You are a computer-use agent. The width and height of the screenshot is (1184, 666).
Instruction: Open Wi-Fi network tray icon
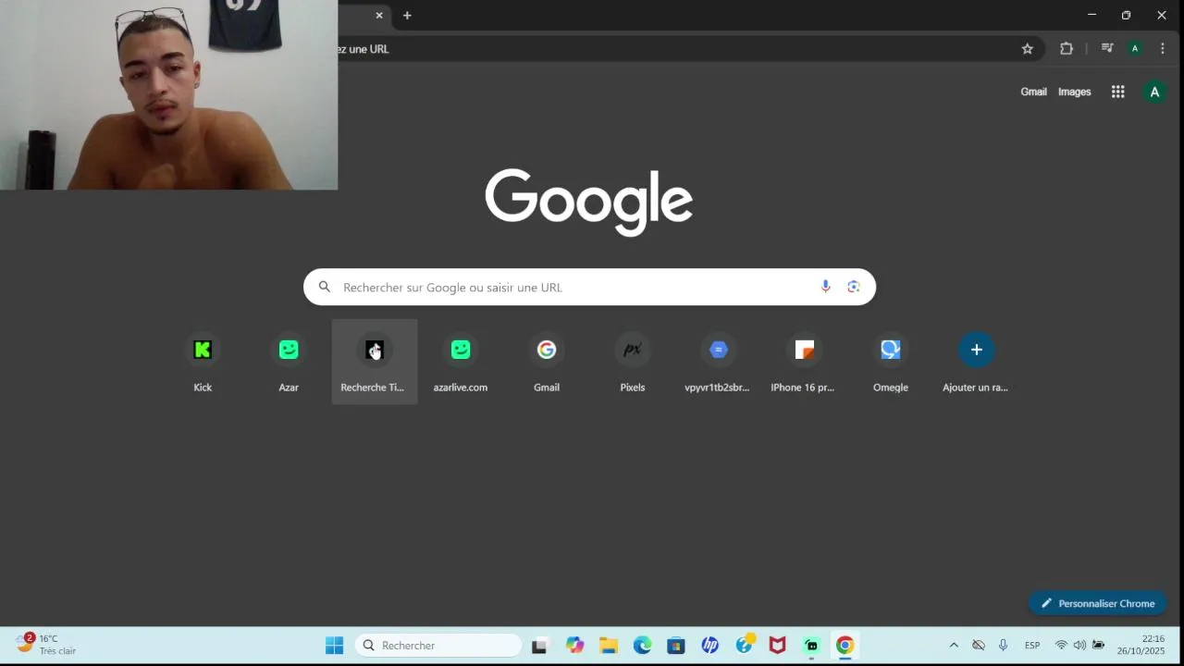pos(1061,645)
